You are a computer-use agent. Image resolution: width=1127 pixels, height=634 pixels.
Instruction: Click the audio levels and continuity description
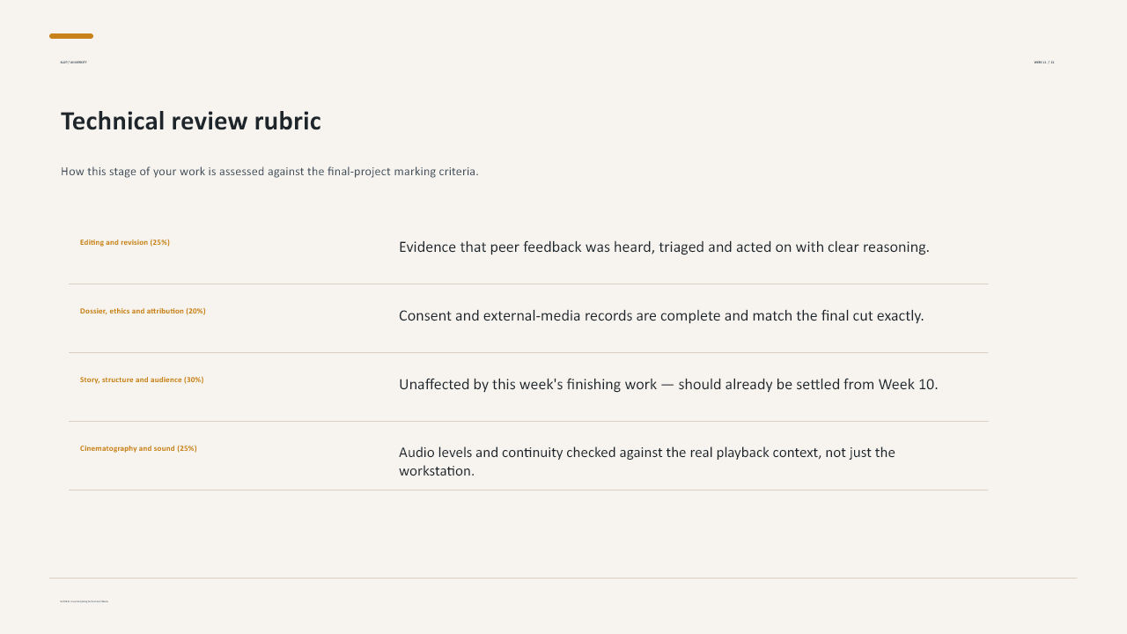click(647, 461)
